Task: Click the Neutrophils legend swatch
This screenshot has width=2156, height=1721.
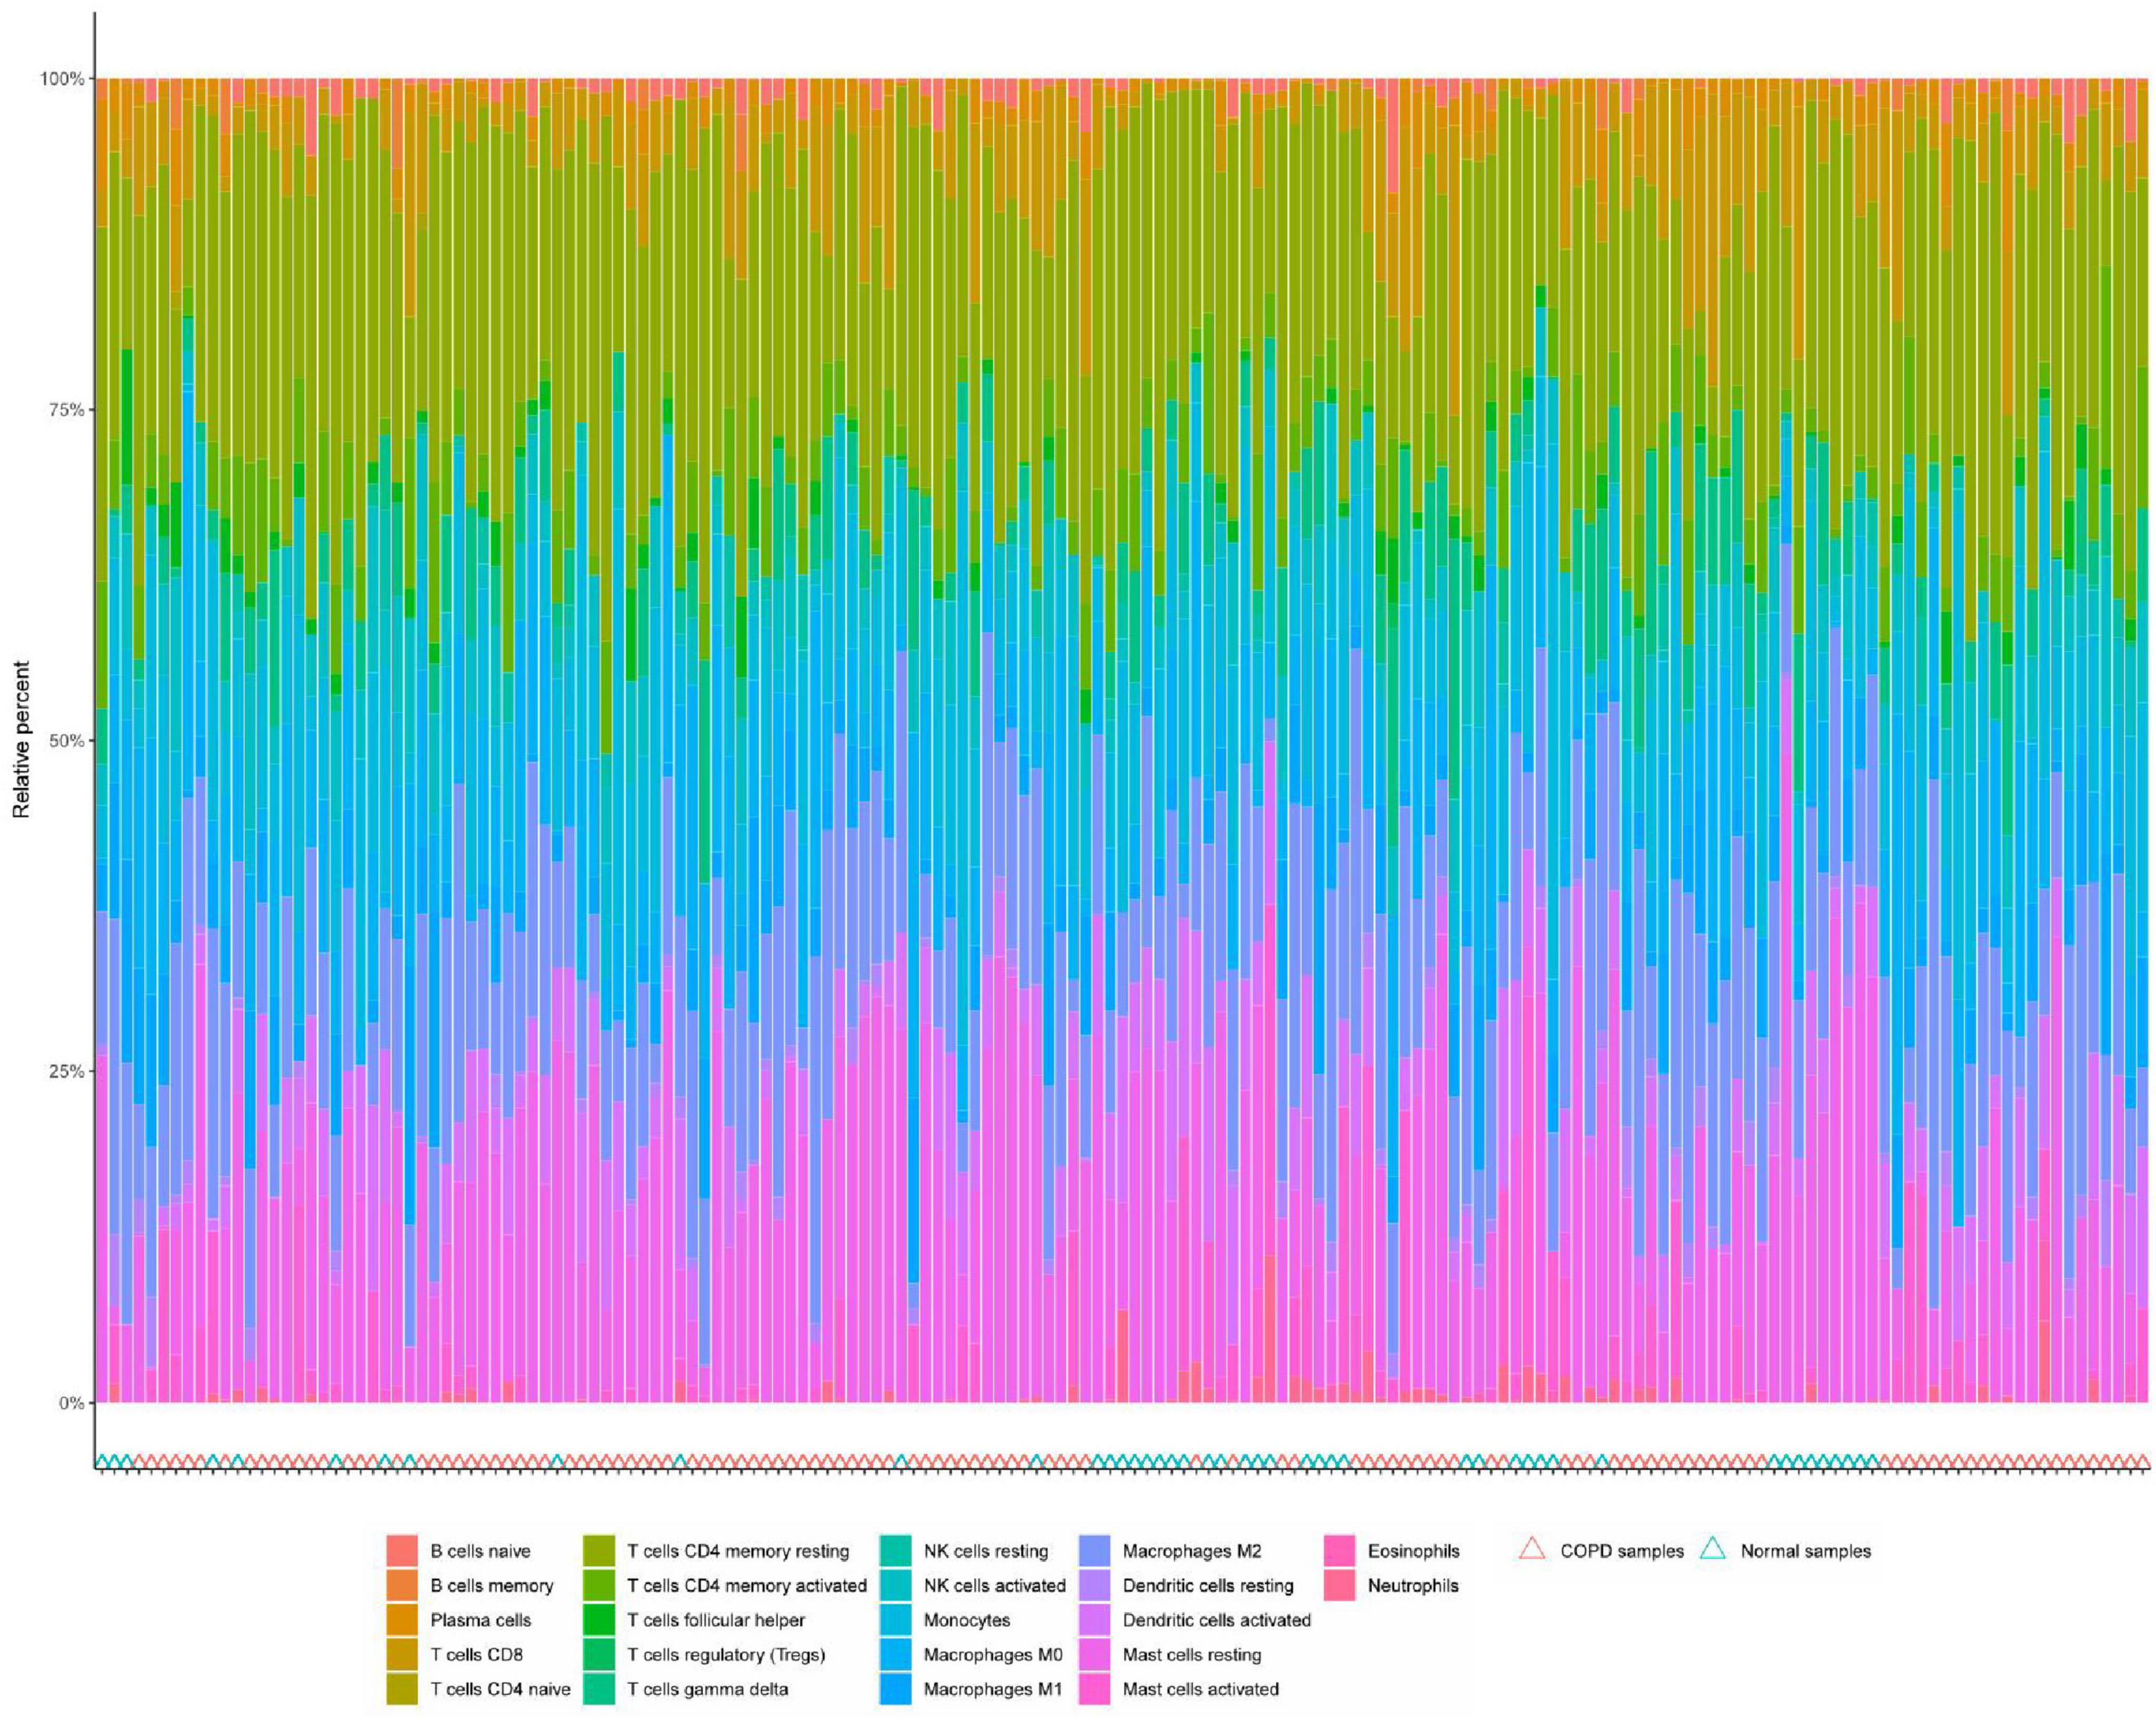Action: [1339, 1585]
